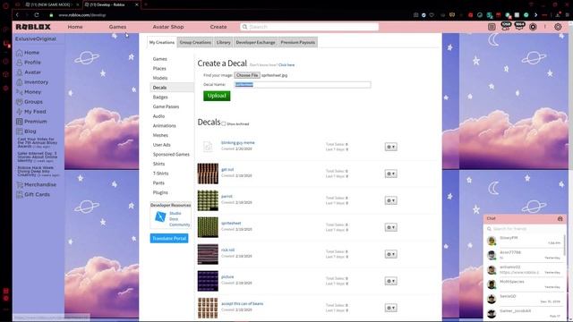This screenshot has width=573, height=322.
Task: Open Games in the top navigation
Action: (117, 27)
